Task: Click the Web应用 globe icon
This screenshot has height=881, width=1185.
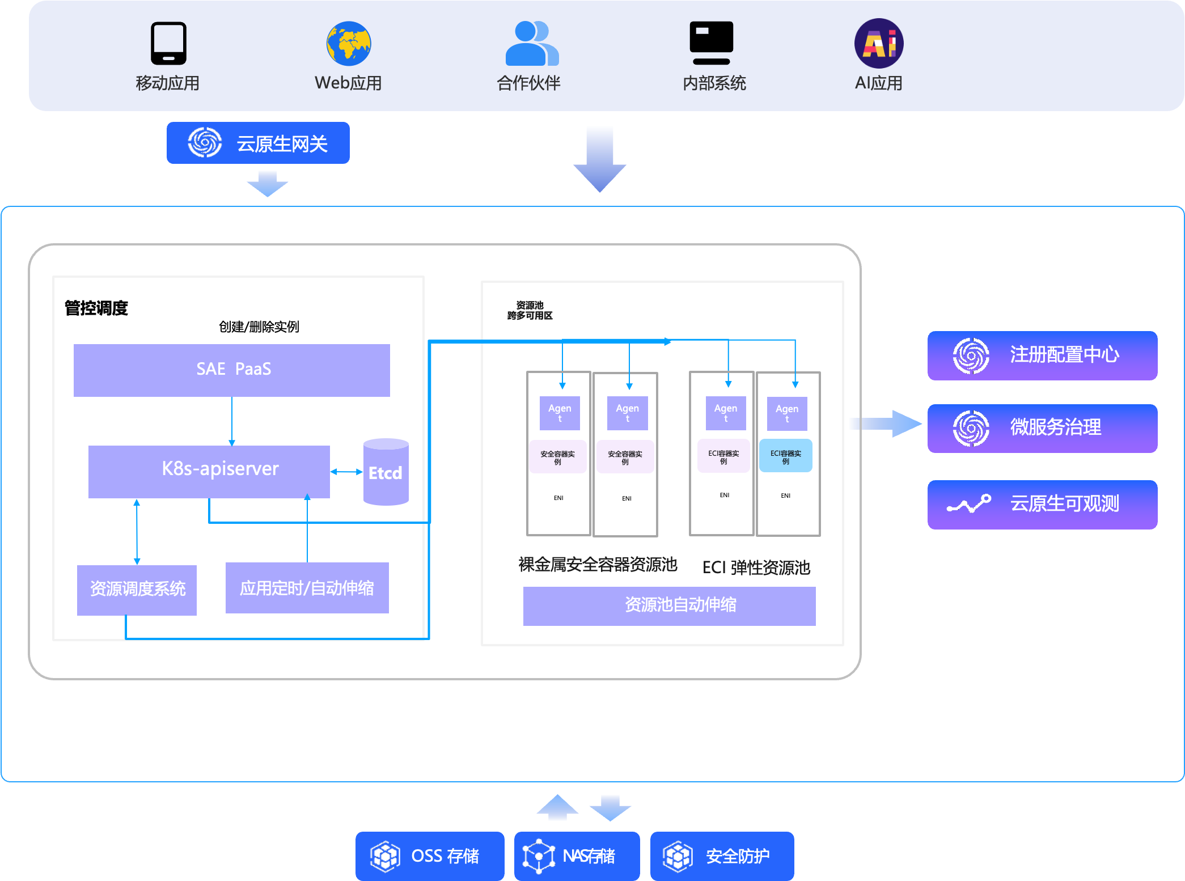Action: [348, 43]
